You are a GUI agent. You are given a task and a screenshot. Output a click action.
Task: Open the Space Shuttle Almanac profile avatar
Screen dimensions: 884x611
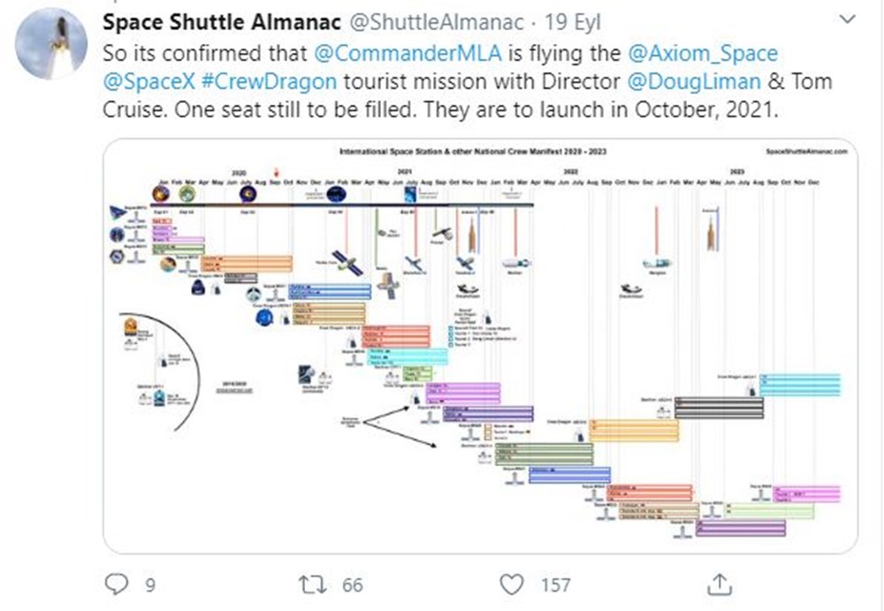[51, 43]
